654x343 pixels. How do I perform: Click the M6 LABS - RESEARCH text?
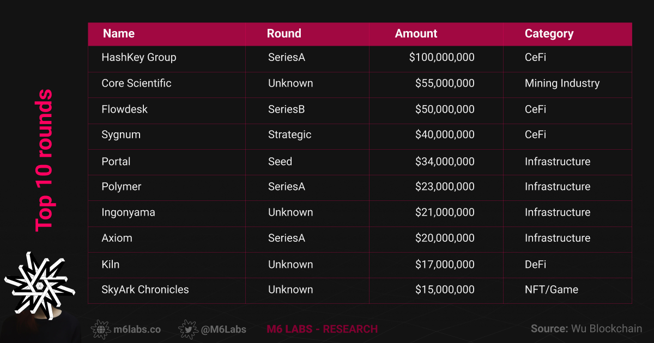tap(322, 329)
